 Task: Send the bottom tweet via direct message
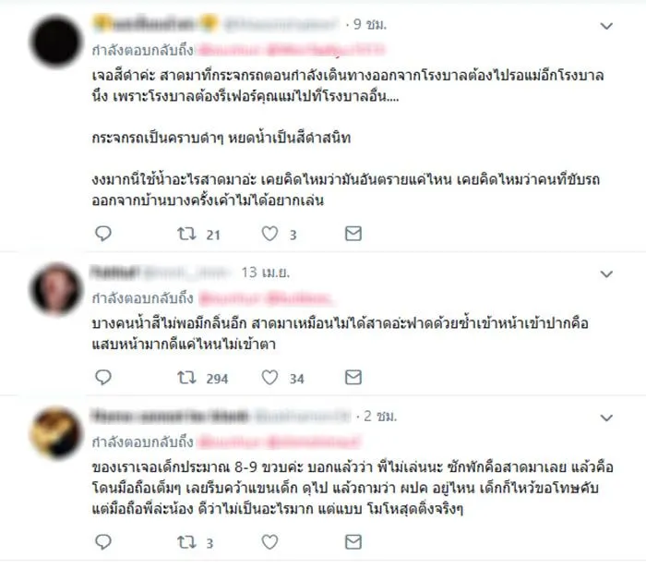point(353,542)
